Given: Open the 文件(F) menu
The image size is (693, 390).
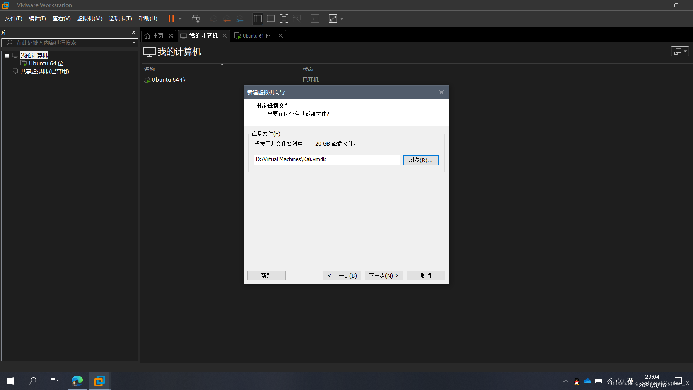Looking at the screenshot, I should tap(14, 18).
